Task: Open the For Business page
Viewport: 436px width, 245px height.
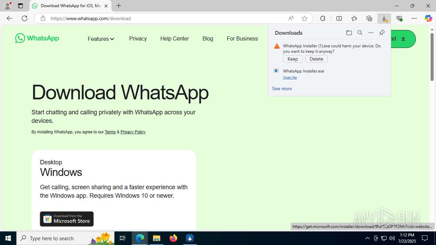Action: [242, 38]
